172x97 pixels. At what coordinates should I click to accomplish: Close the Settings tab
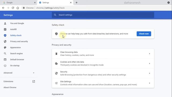click(71, 2)
